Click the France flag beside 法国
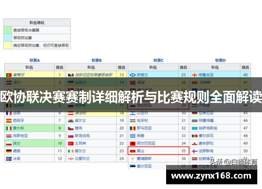Image resolution: width=262 pixels, height=189 pixels. pos(9,113)
